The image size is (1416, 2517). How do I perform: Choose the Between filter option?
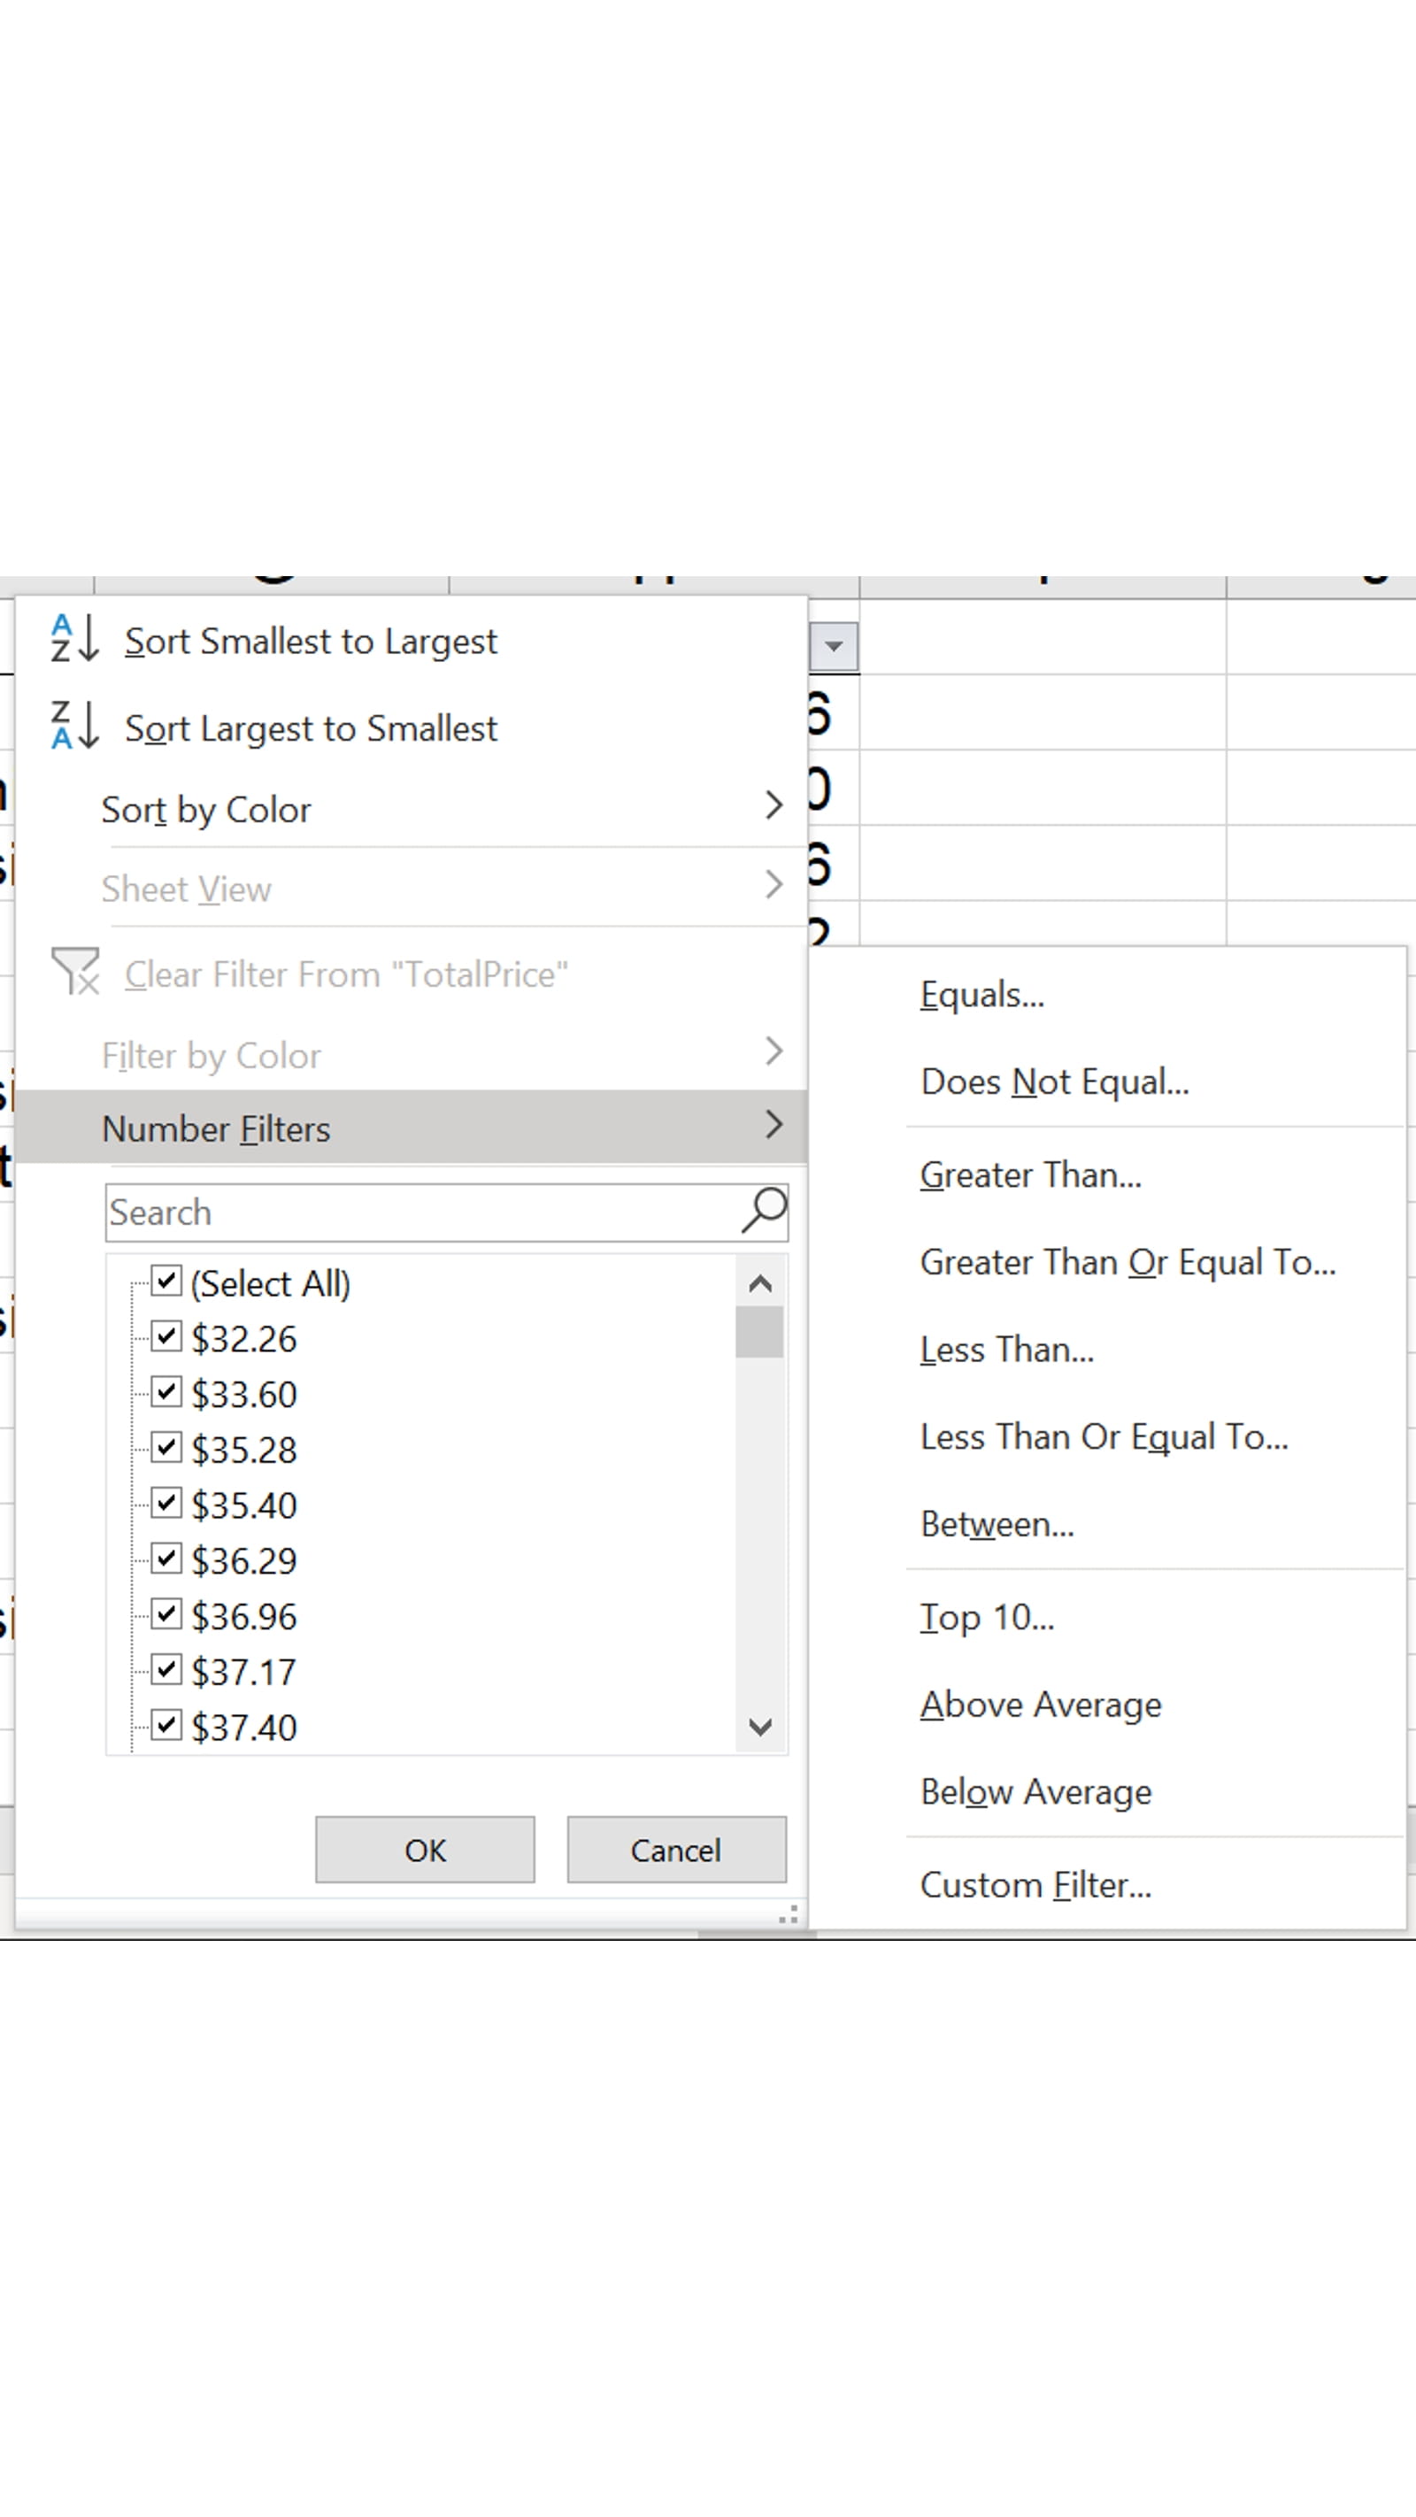(997, 1524)
